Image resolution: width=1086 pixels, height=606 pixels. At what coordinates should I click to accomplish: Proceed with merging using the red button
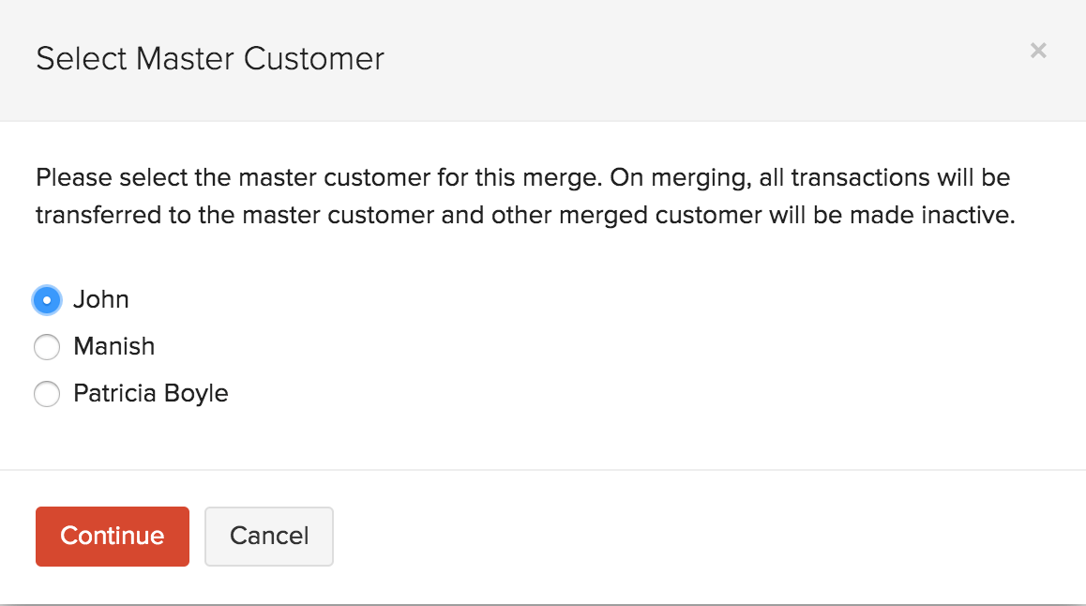(x=112, y=536)
